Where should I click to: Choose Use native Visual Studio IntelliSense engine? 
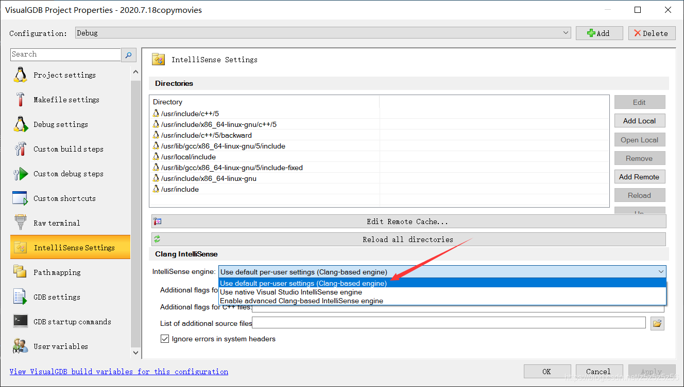tap(442, 292)
